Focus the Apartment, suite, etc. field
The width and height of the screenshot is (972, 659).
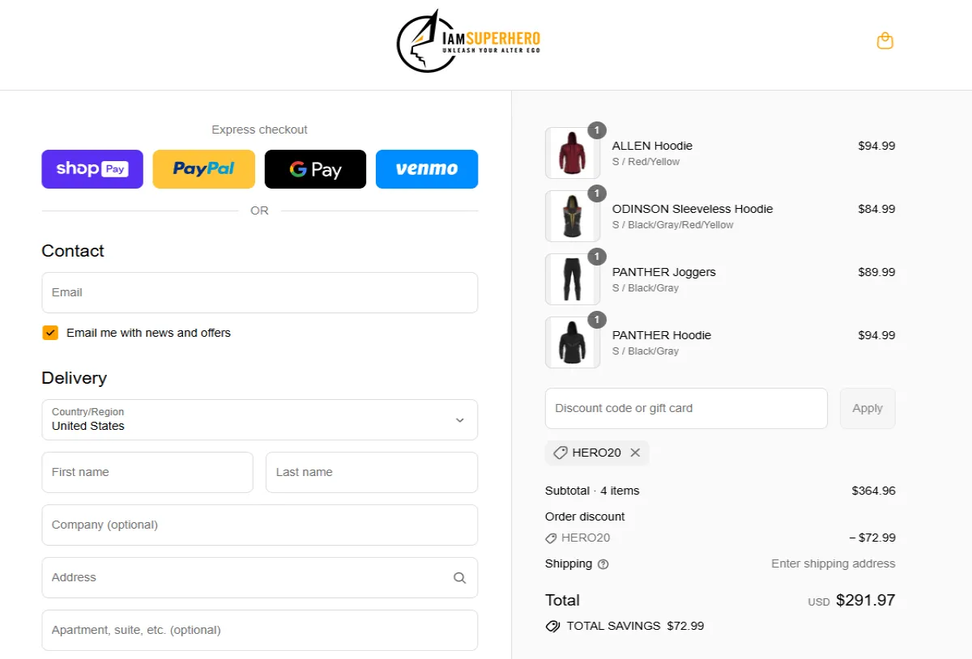click(x=260, y=630)
